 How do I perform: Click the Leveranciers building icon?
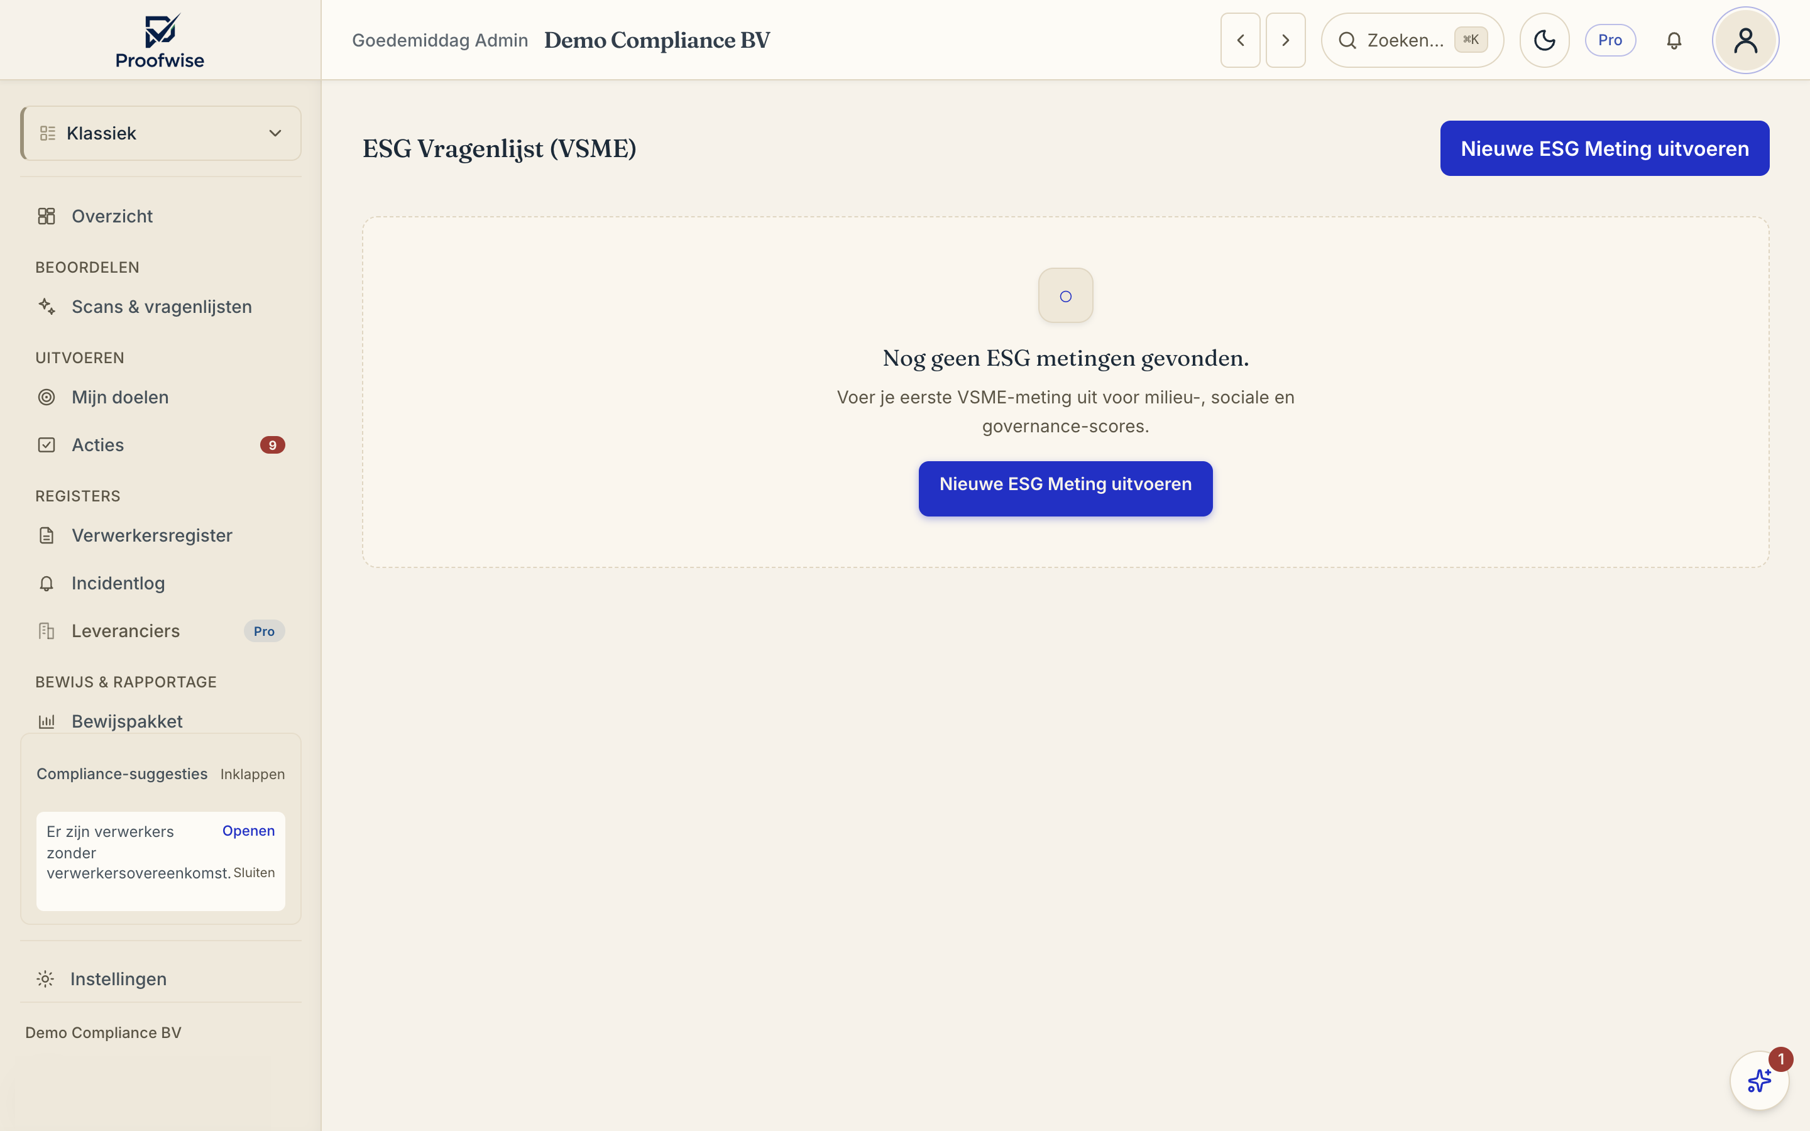(47, 631)
